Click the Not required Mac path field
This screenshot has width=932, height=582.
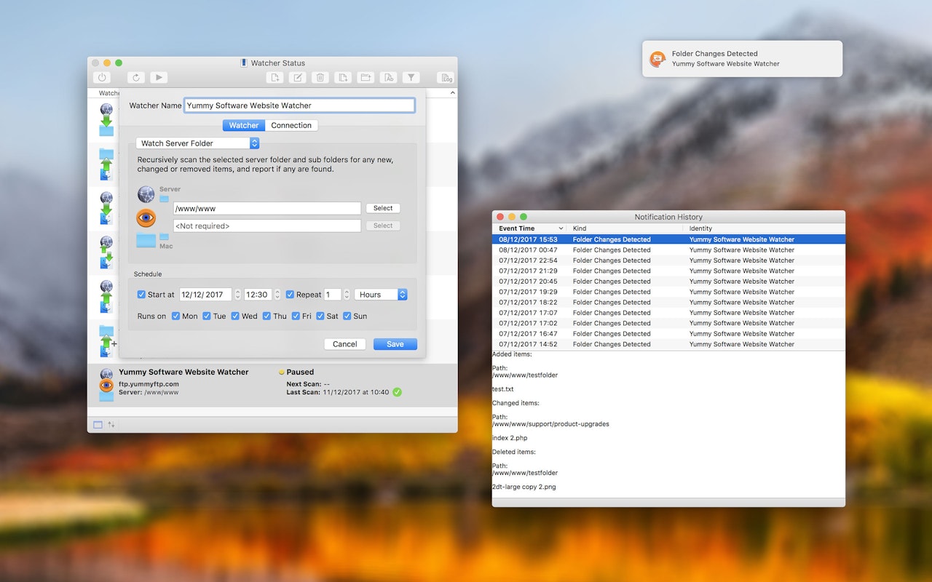(x=267, y=226)
